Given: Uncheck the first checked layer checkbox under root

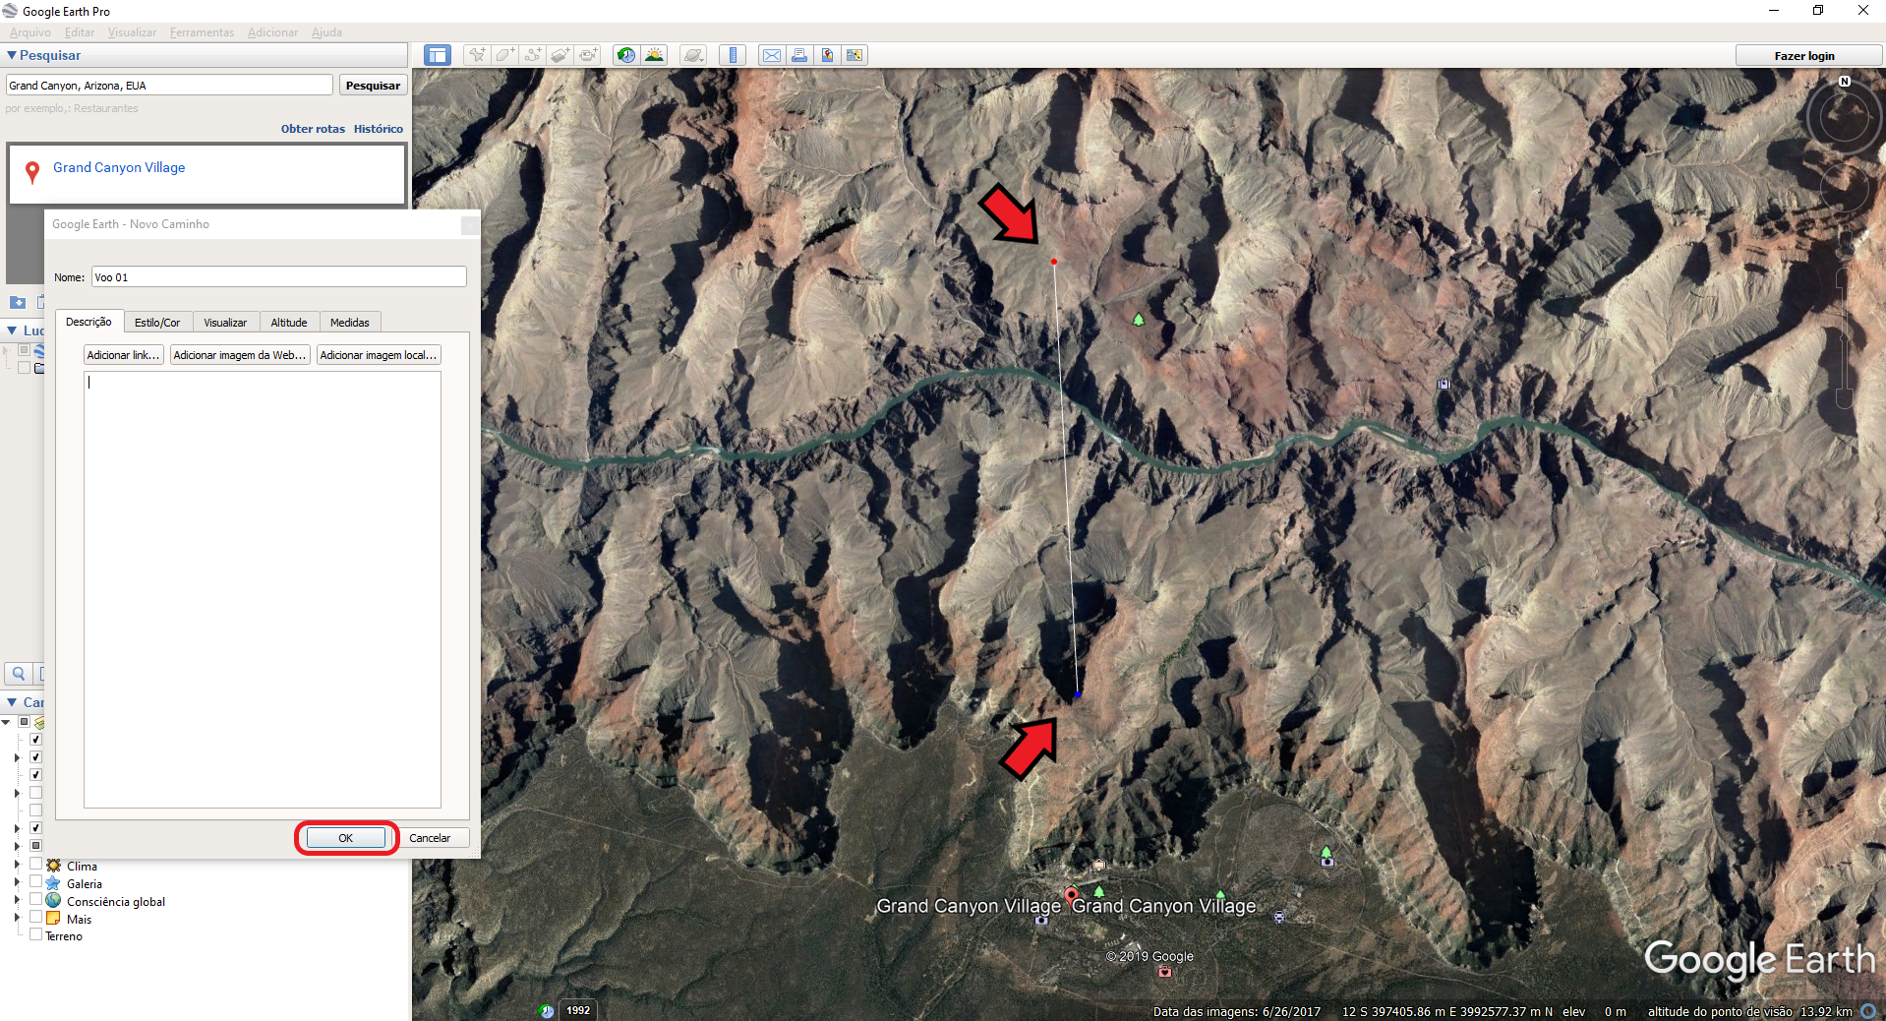Looking at the screenshot, I should click(x=35, y=739).
